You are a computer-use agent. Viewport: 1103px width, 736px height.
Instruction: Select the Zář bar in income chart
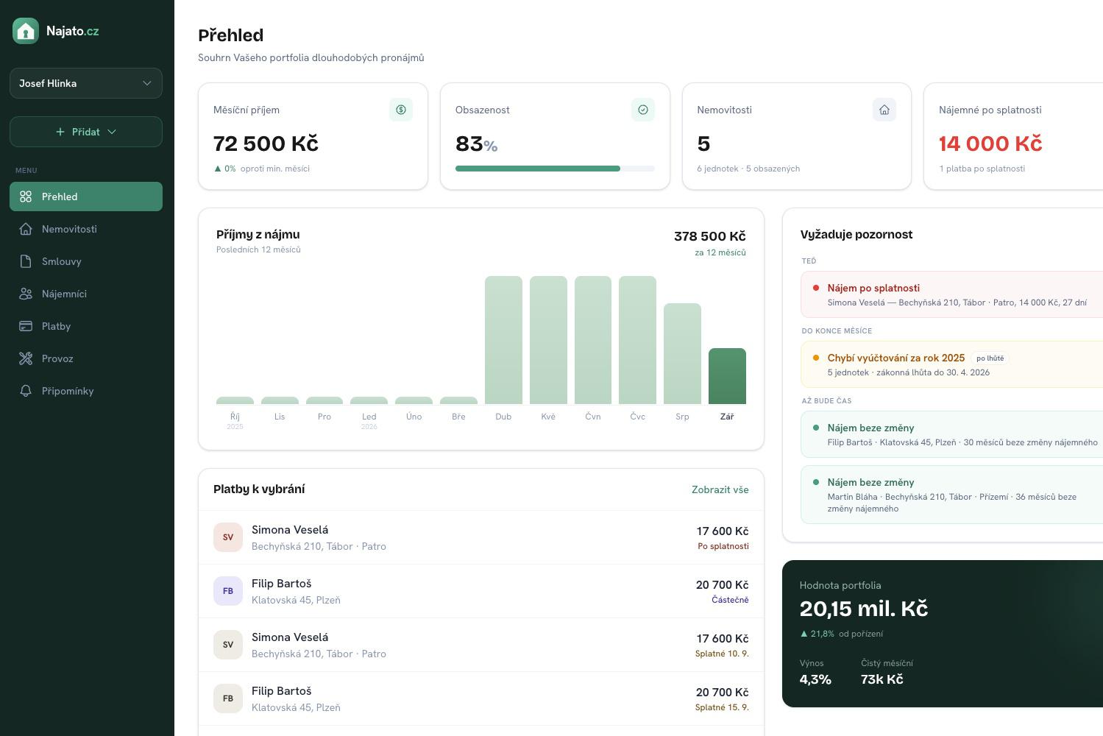(x=727, y=376)
